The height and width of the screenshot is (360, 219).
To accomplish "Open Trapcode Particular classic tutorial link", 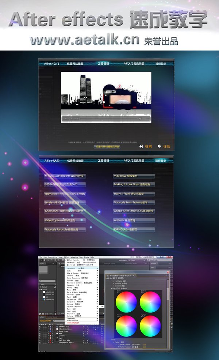I will [65, 229].
